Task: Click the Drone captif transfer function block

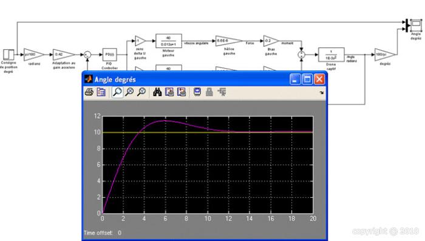Action: coord(331,55)
